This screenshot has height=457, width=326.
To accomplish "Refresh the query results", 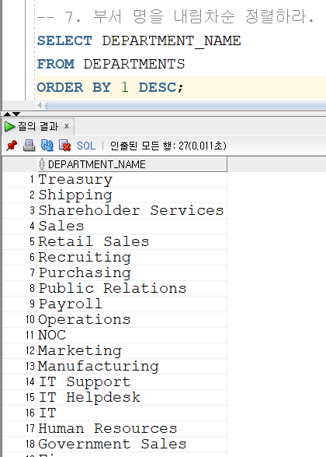I will (47, 145).
